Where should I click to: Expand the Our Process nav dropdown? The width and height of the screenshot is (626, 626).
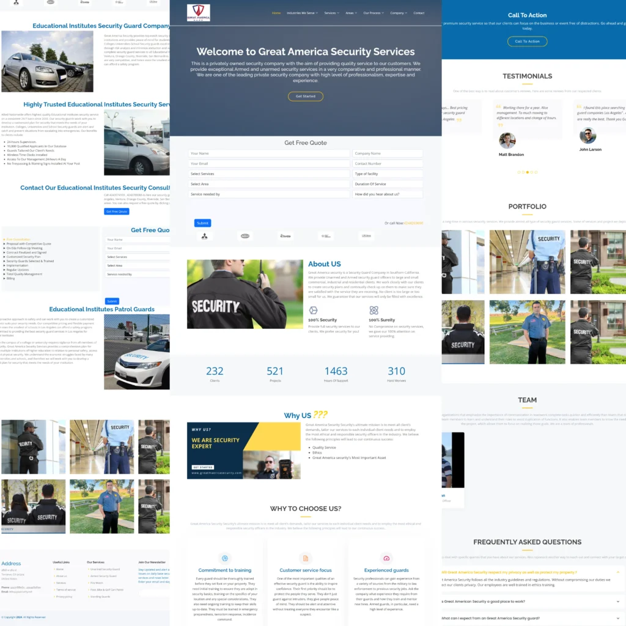pyautogui.click(x=374, y=13)
